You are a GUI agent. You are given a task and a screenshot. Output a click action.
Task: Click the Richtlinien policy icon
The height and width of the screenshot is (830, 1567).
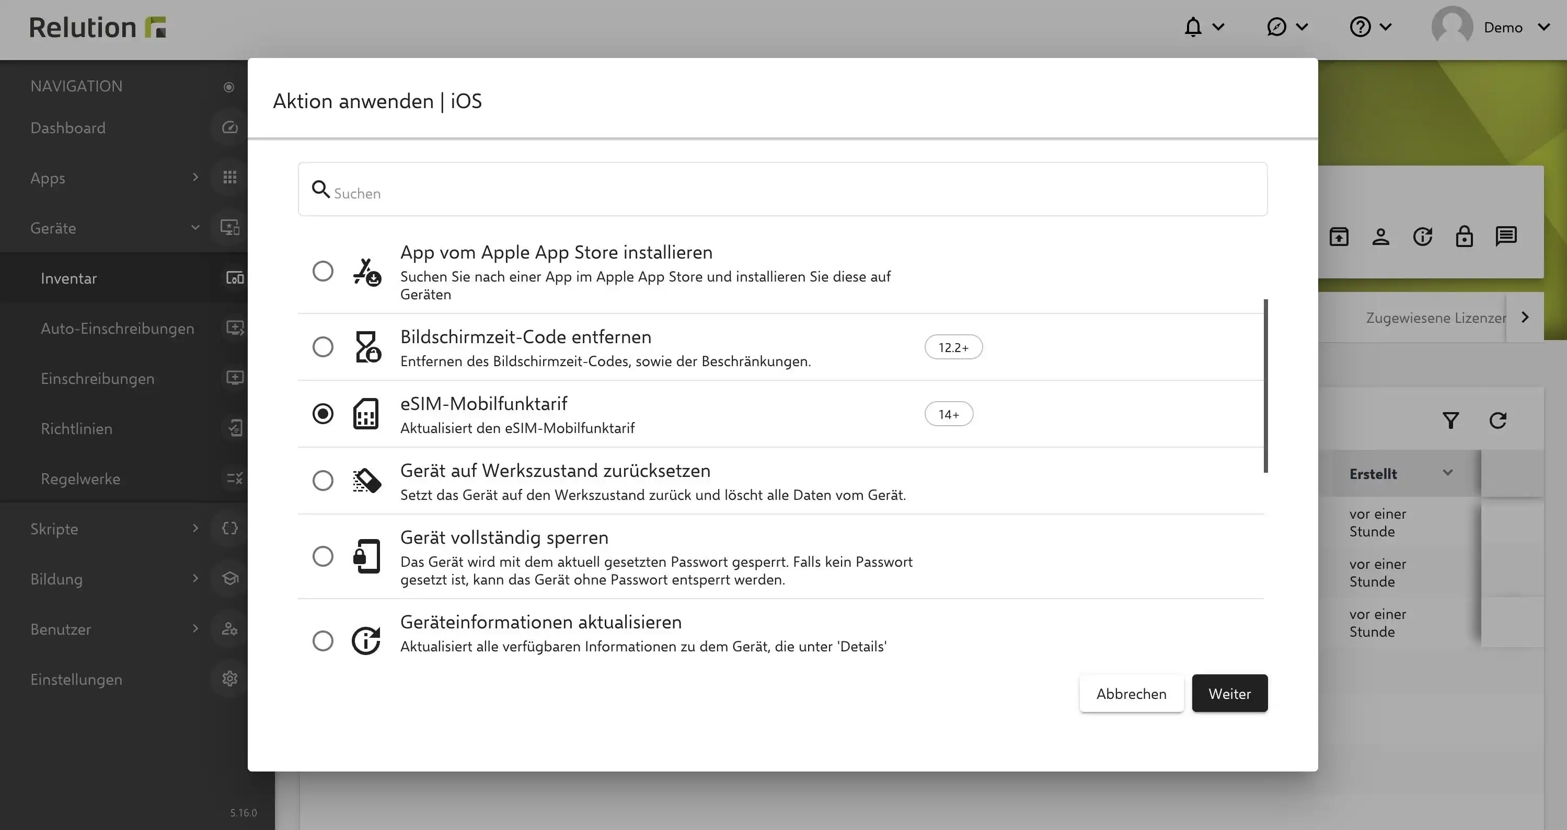point(235,429)
